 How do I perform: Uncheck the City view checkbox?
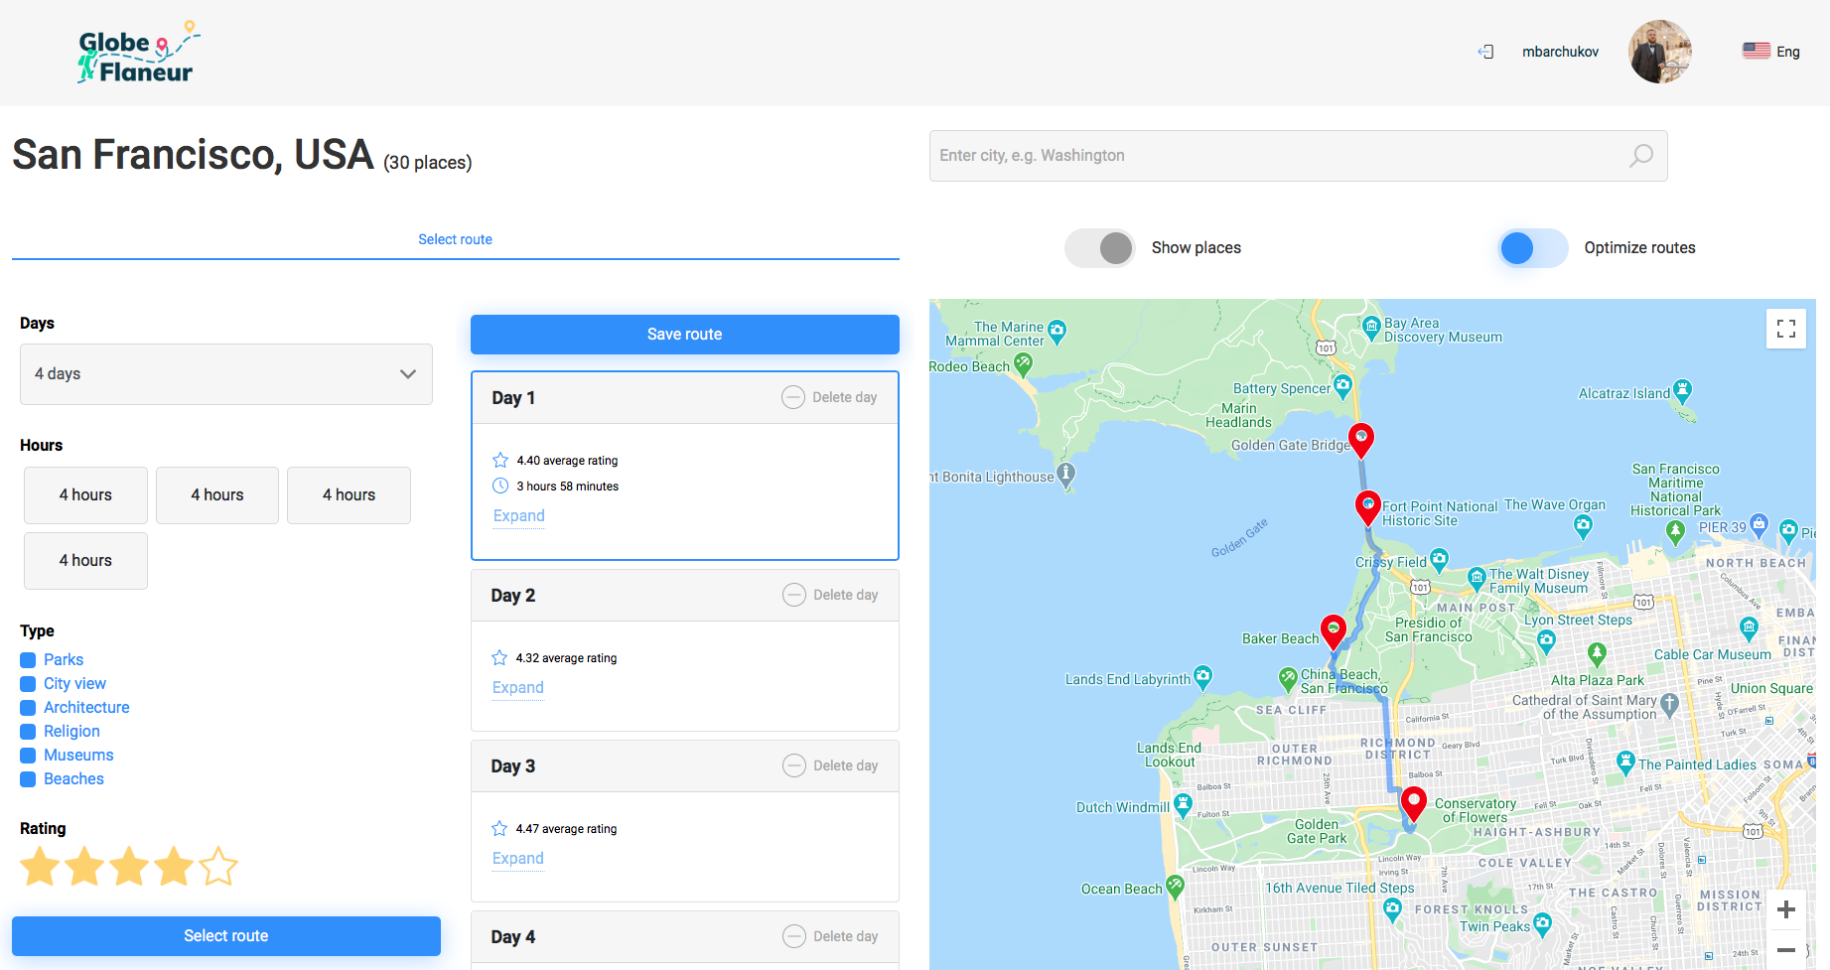point(28,684)
